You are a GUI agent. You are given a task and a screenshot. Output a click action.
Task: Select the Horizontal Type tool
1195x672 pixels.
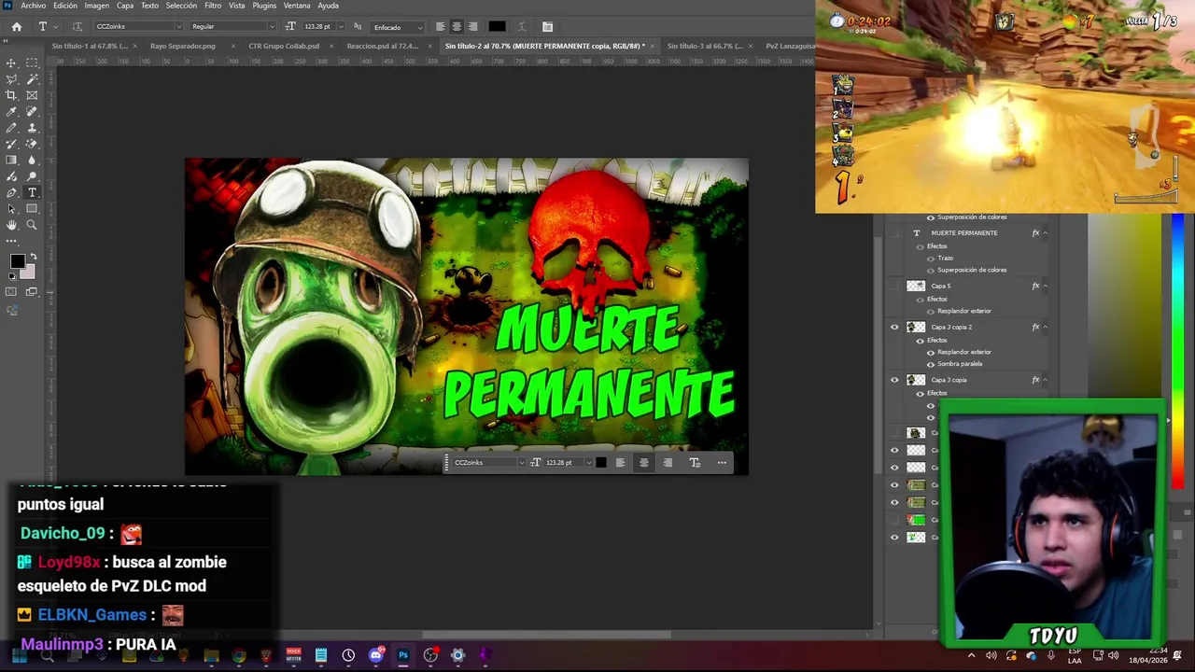(x=32, y=192)
